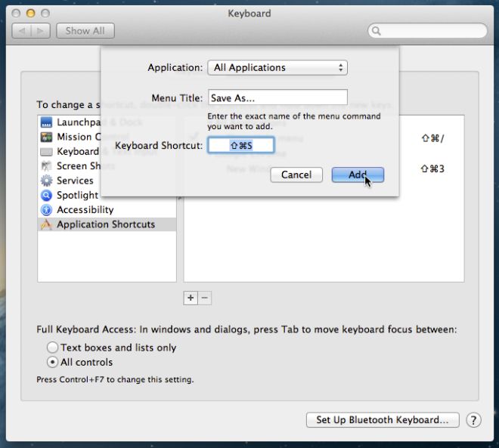Image resolution: width=499 pixels, height=448 pixels.
Task: Click the Services gear icon
Action: pyautogui.click(x=46, y=181)
